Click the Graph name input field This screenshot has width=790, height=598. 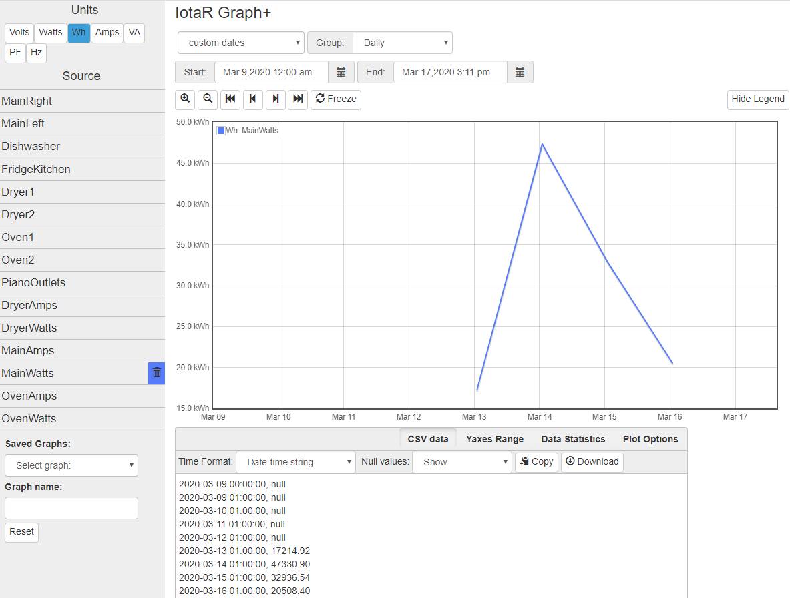(71, 508)
